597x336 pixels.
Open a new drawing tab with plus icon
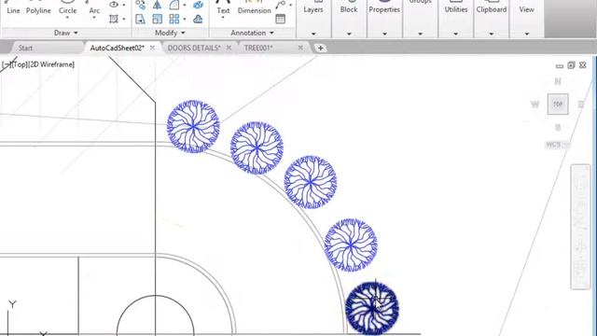click(321, 48)
